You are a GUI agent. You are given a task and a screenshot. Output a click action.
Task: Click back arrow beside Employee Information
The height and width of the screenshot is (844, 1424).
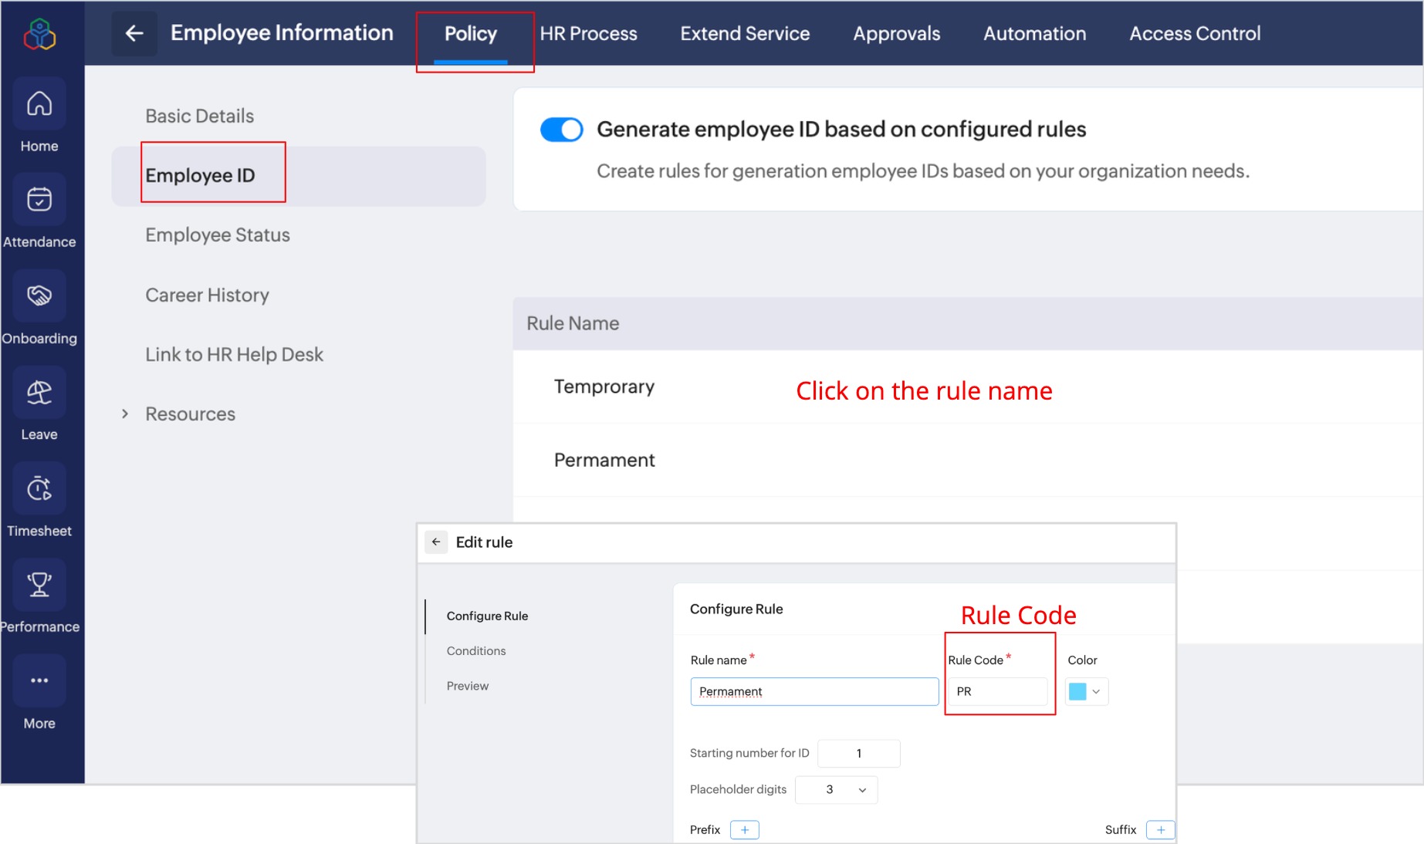(134, 33)
